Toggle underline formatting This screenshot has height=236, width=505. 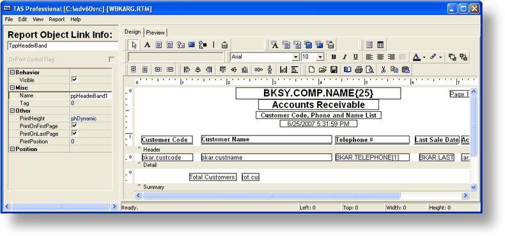[x=355, y=57]
